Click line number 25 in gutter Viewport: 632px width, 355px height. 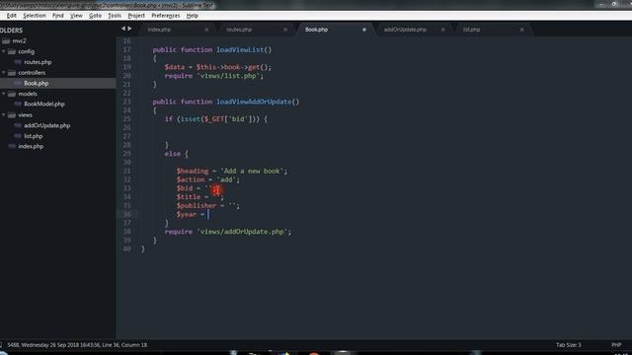coord(126,119)
